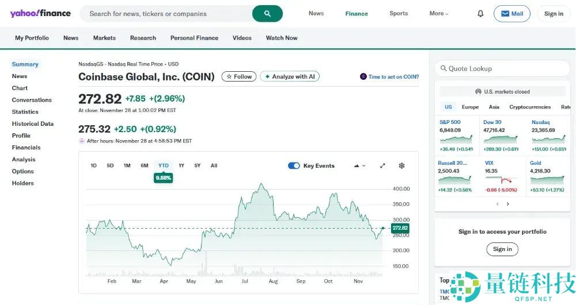Open Time to act on COIN link
The width and height of the screenshot is (576, 305).
pyautogui.click(x=389, y=76)
